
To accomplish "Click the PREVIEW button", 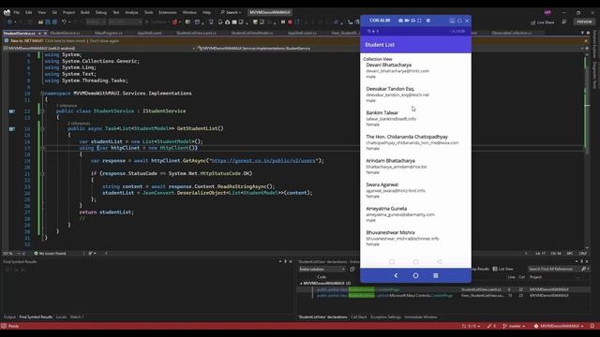I will tap(584, 22).
